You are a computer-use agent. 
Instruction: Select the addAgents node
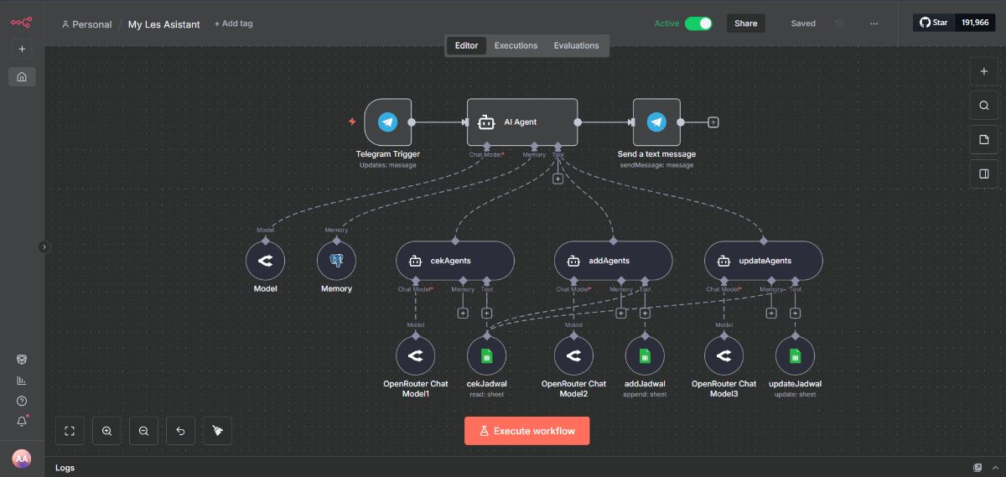coord(614,261)
